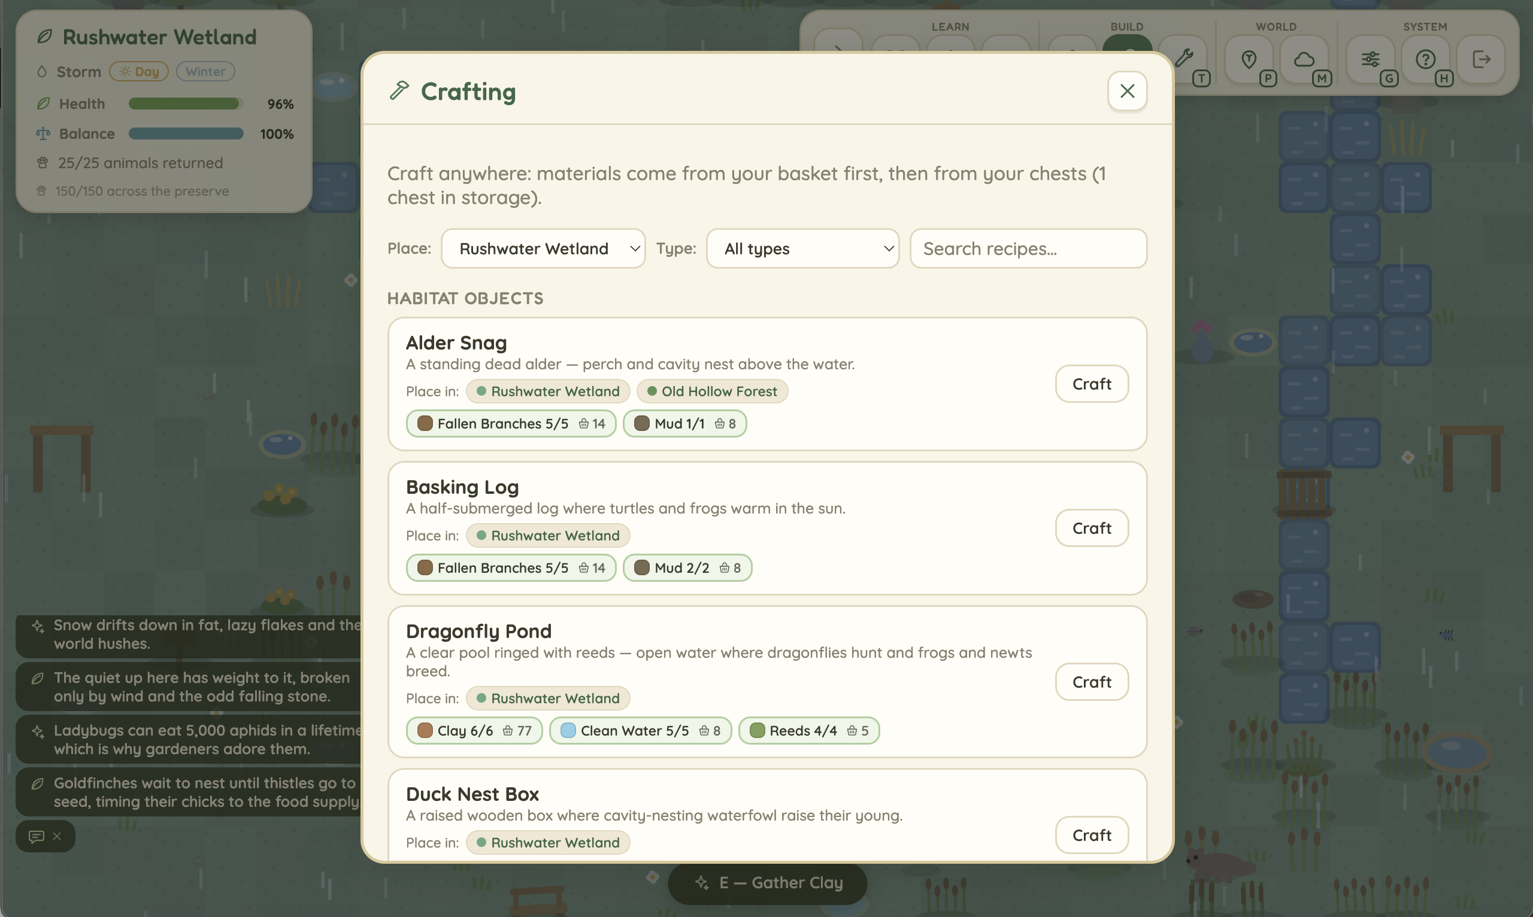The image size is (1533, 917).
Task: Click the Mud 1/1 material chip
Action: [x=685, y=423]
